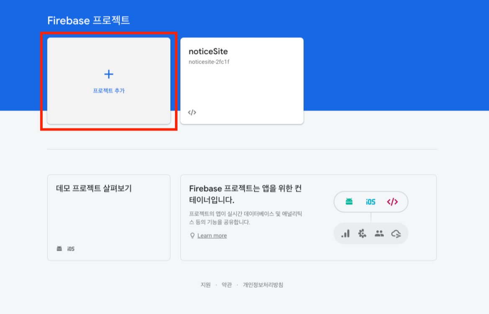Click the gear settings icon in diagram
This screenshot has height=314, width=489.
[362, 234]
